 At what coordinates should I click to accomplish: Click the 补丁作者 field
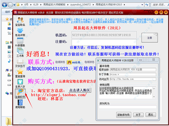(133, 74)
